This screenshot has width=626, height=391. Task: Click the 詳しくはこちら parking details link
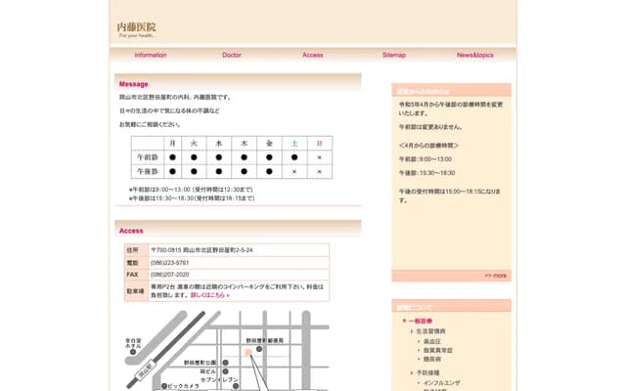(209, 294)
